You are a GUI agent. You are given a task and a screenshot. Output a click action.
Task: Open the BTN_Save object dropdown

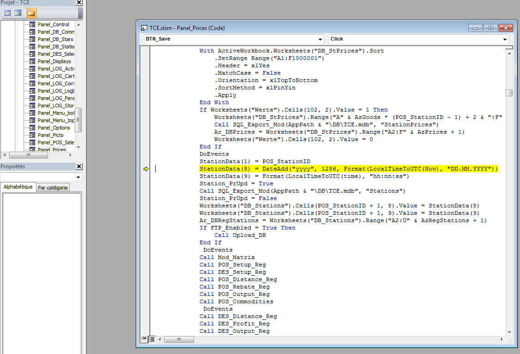320,39
